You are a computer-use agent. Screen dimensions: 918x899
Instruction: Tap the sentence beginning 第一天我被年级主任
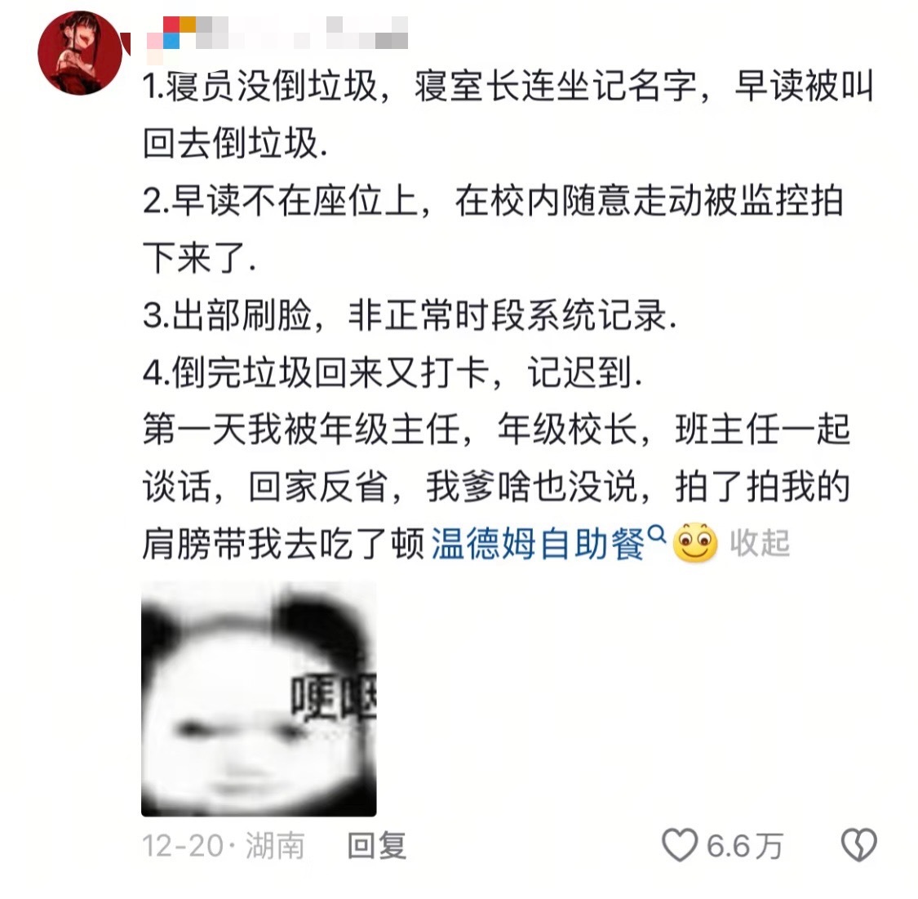(496, 458)
